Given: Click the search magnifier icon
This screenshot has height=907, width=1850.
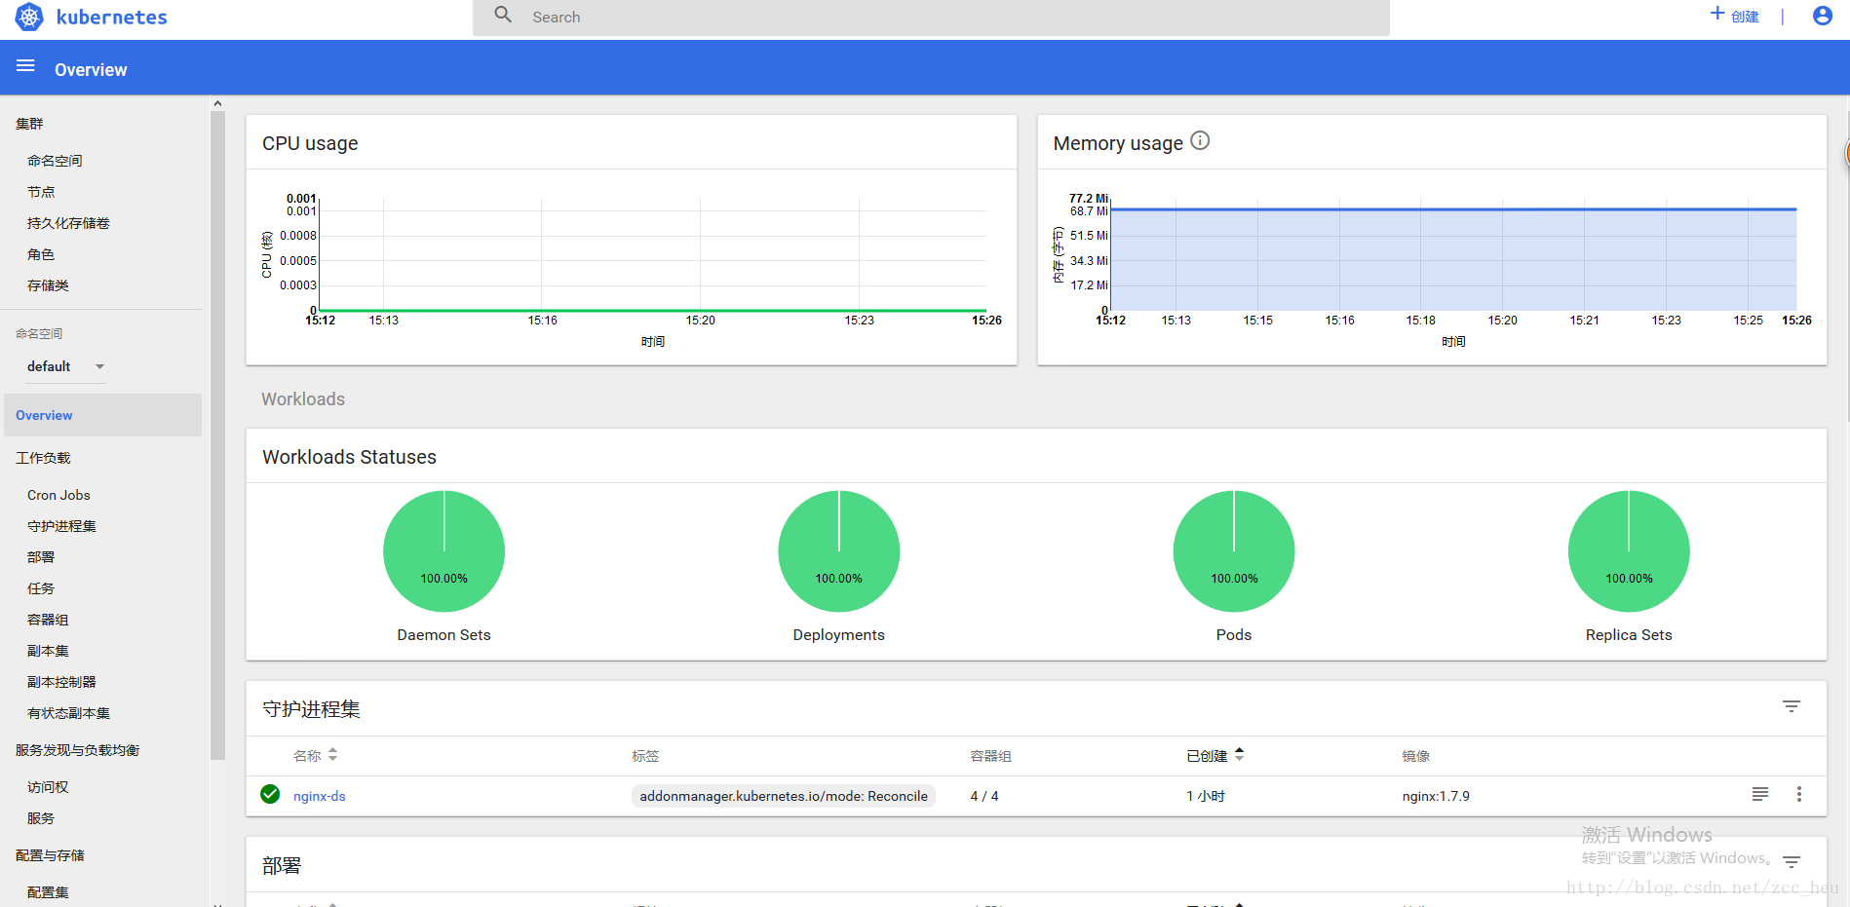Looking at the screenshot, I should click(x=503, y=15).
